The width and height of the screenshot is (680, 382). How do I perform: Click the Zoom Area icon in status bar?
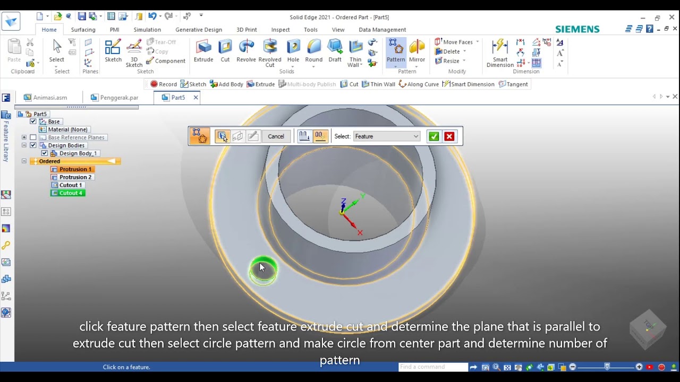pos(486,367)
